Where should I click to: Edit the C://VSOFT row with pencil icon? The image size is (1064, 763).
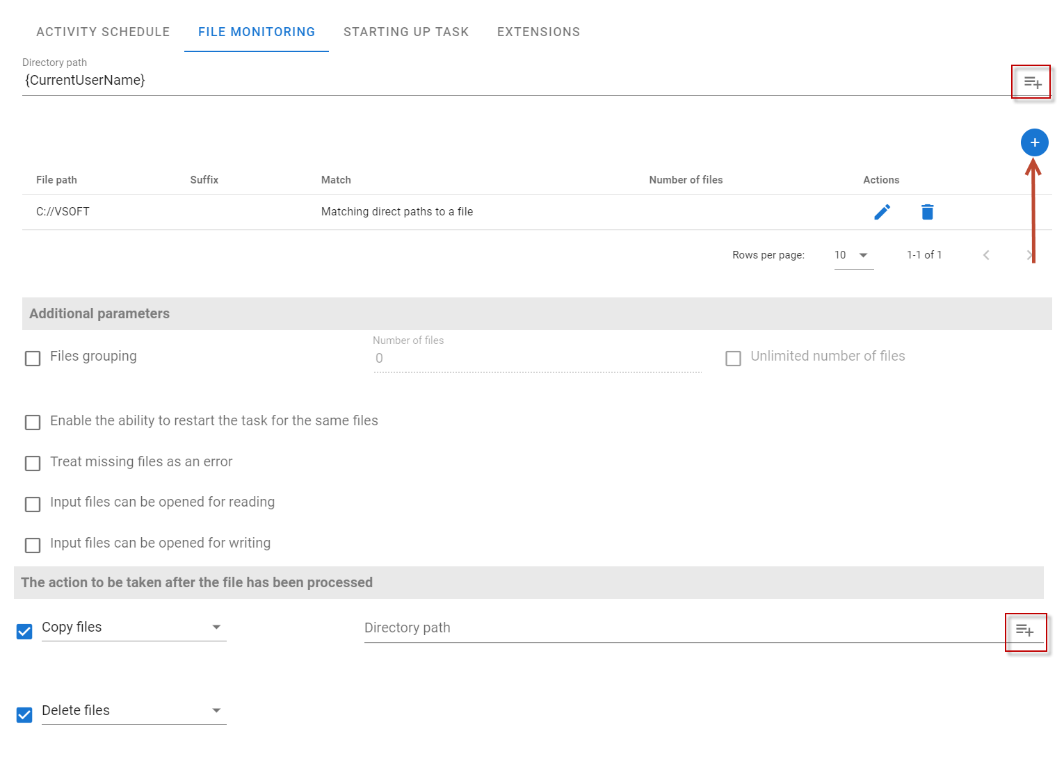point(882,212)
